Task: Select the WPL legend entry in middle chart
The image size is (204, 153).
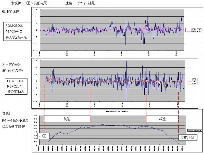Action: click(x=194, y=79)
